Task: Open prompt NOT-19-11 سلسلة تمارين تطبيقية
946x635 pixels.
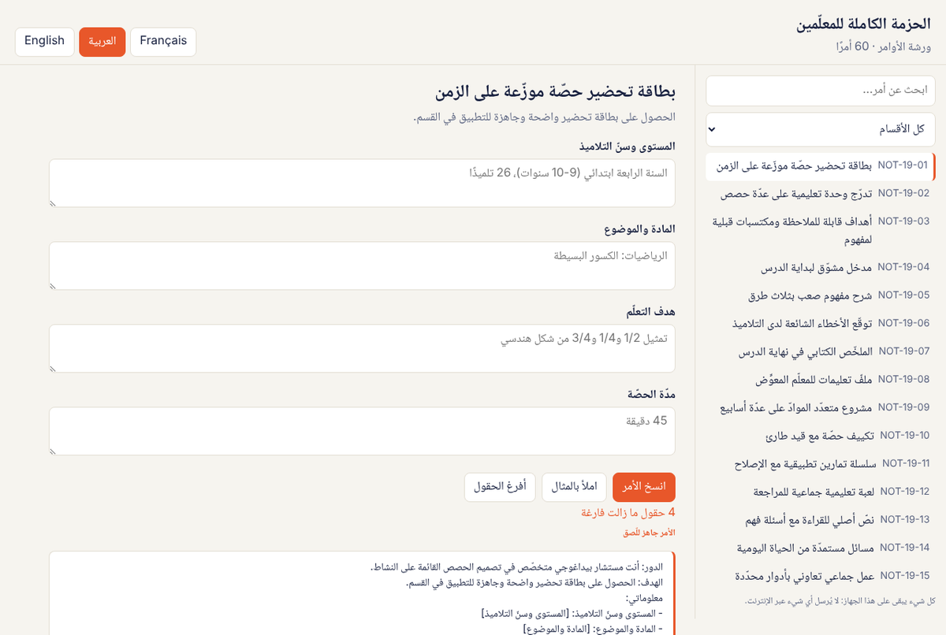Action: pyautogui.click(x=820, y=463)
